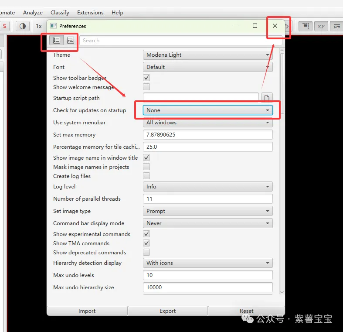The width and height of the screenshot is (343, 332).
Task: Disable Show TMA commands checkbox
Action: [146, 243]
